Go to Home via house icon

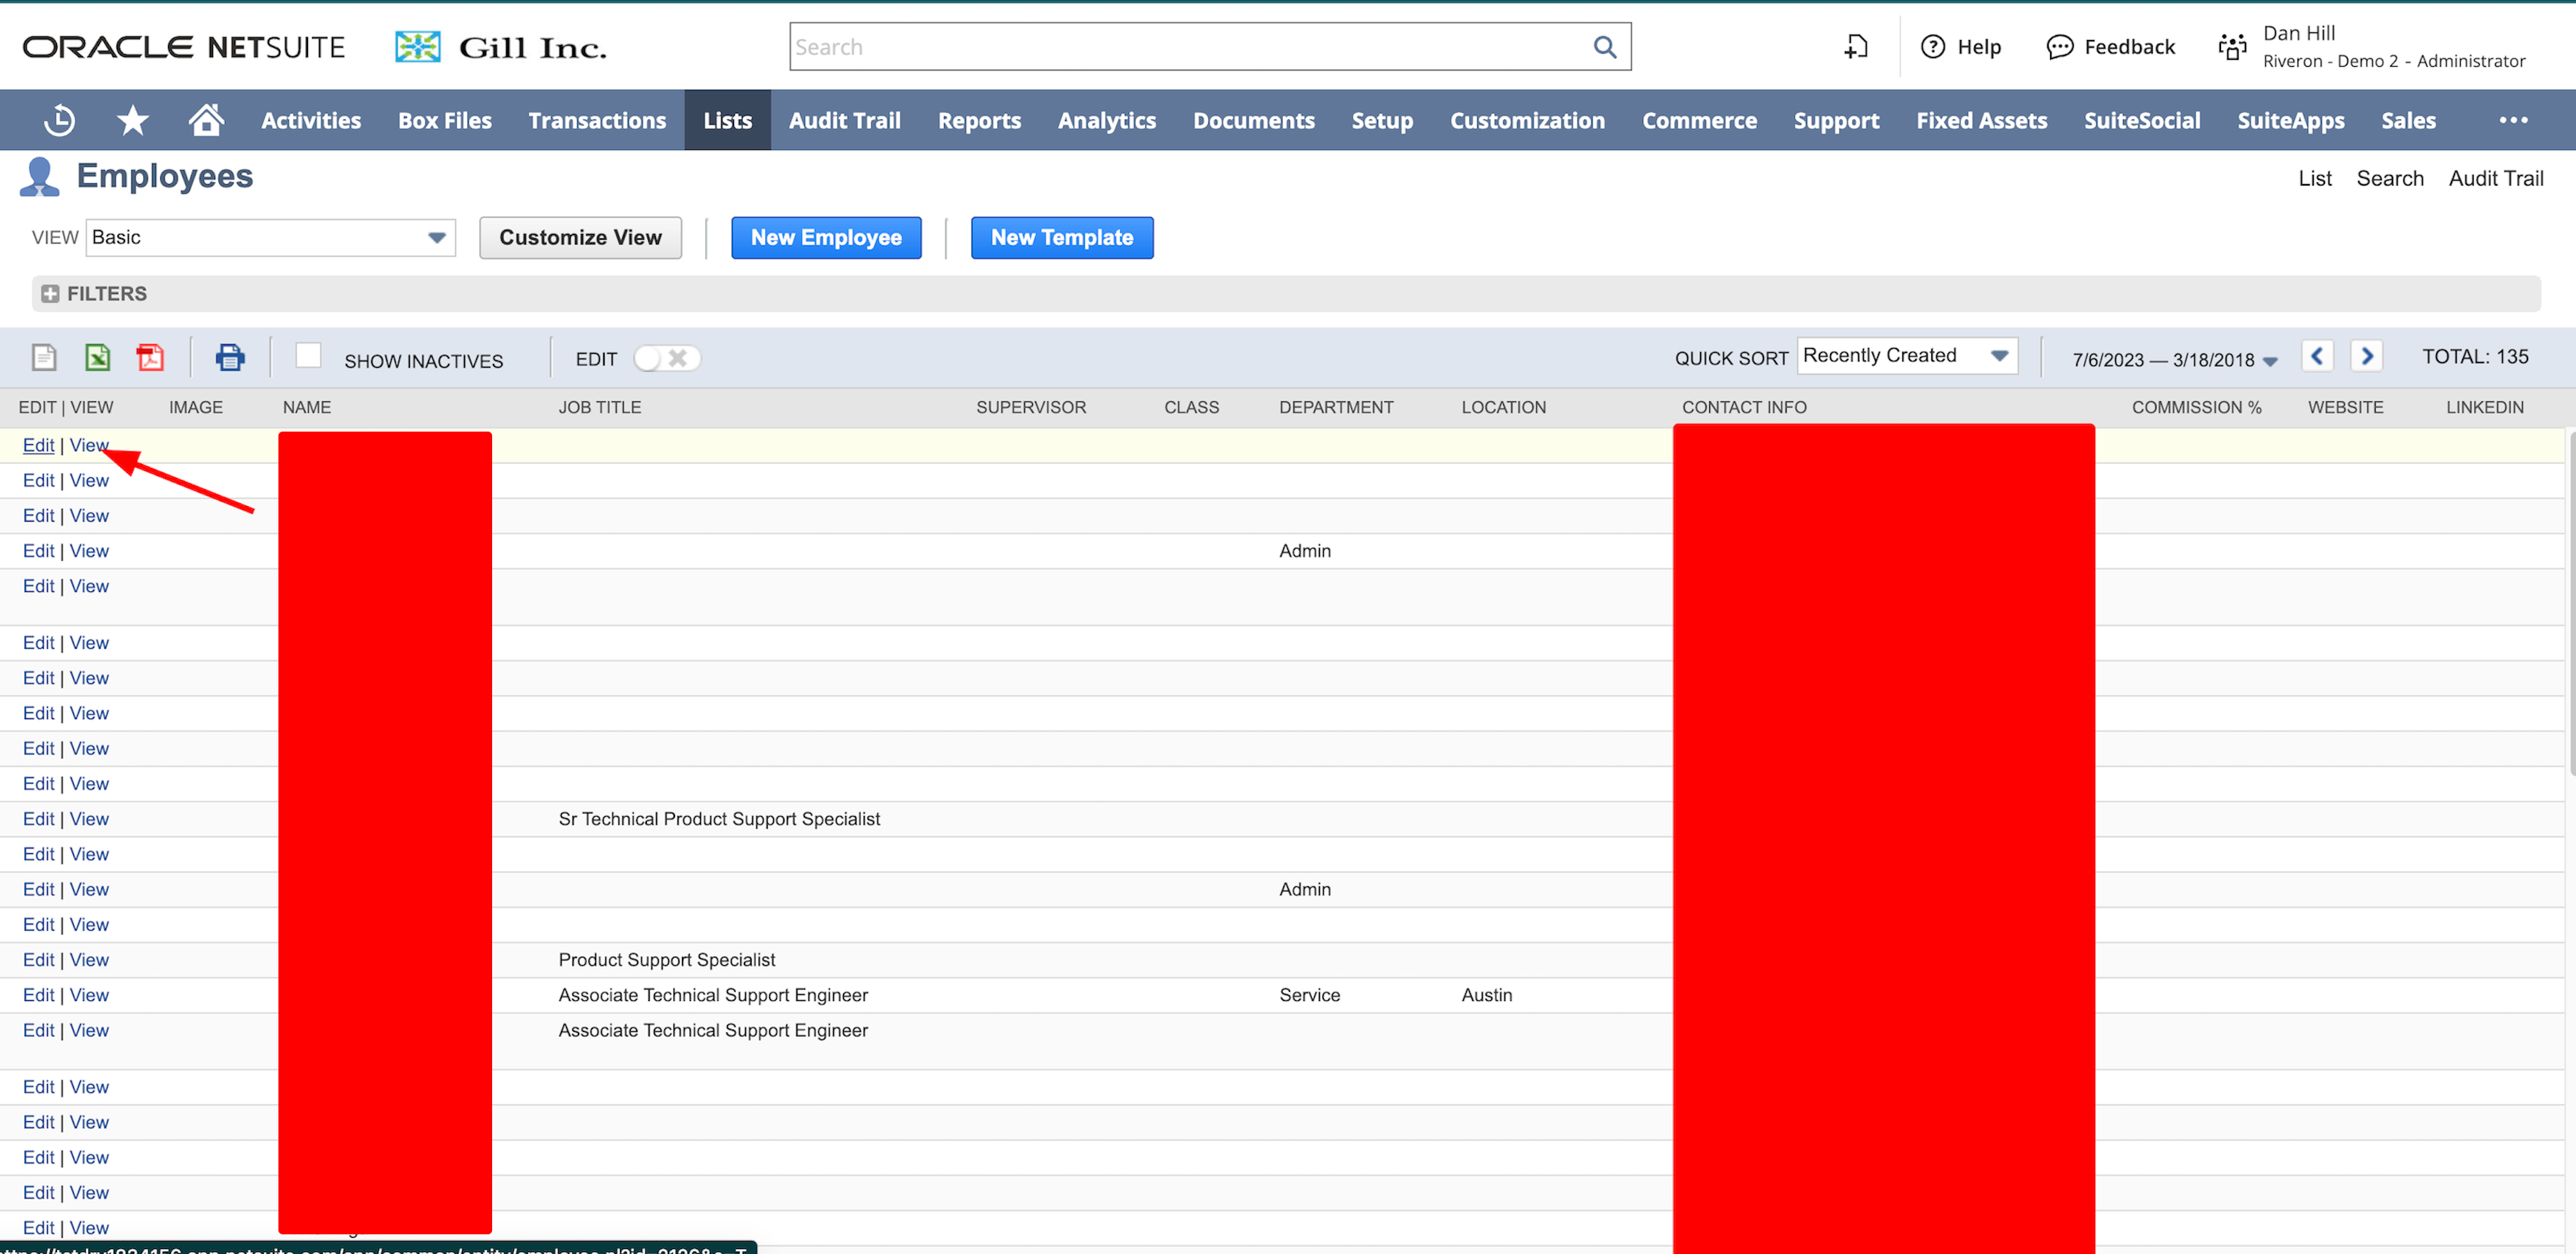click(x=206, y=120)
